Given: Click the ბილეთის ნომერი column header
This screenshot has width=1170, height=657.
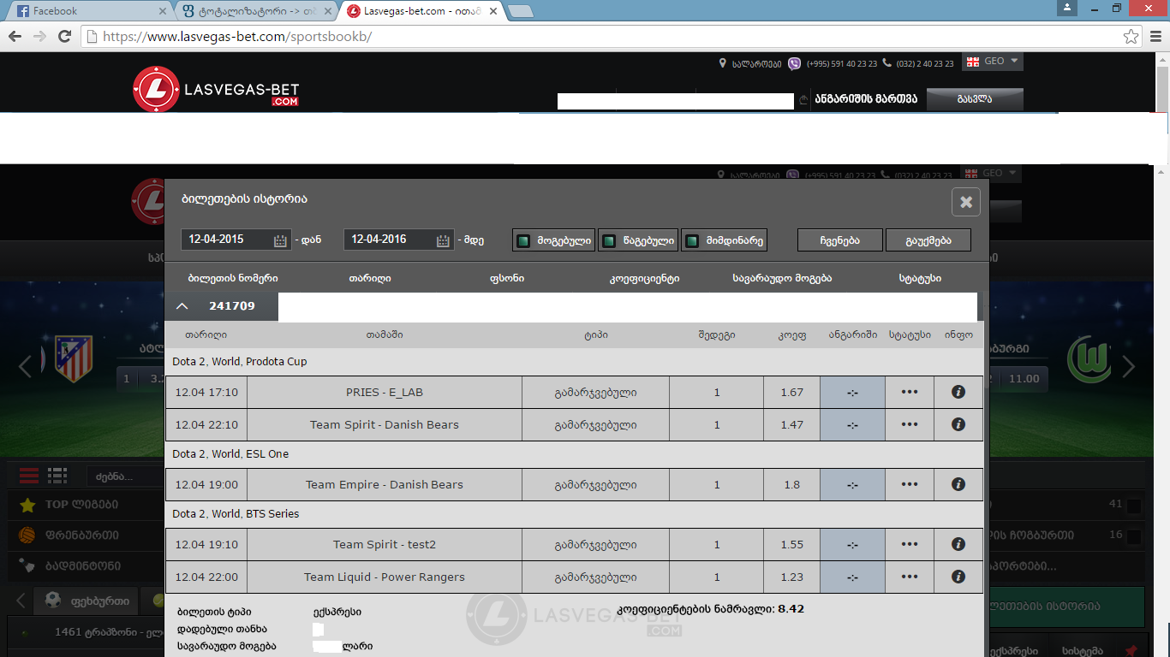Looking at the screenshot, I should 233,279.
